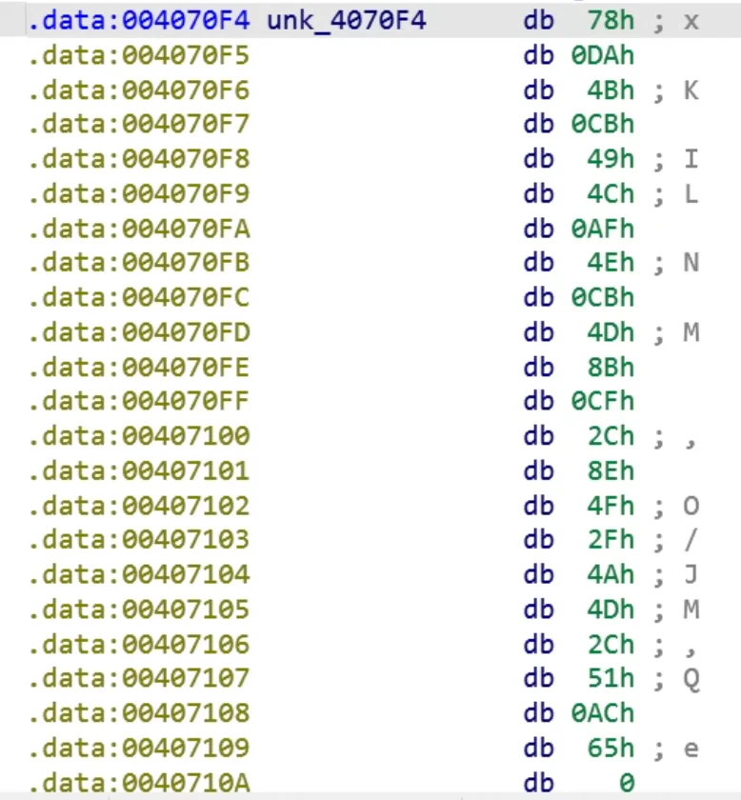Screen dimensions: 741x800
Task: Click the ASCII comment 'O'
Action: pyautogui.click(x=691, y=505)
